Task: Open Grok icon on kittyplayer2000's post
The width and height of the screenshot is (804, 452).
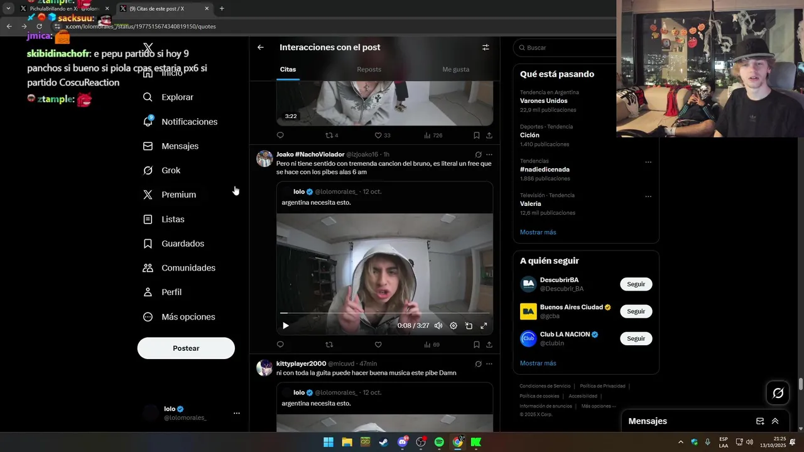Action: [x=478, y=364]
